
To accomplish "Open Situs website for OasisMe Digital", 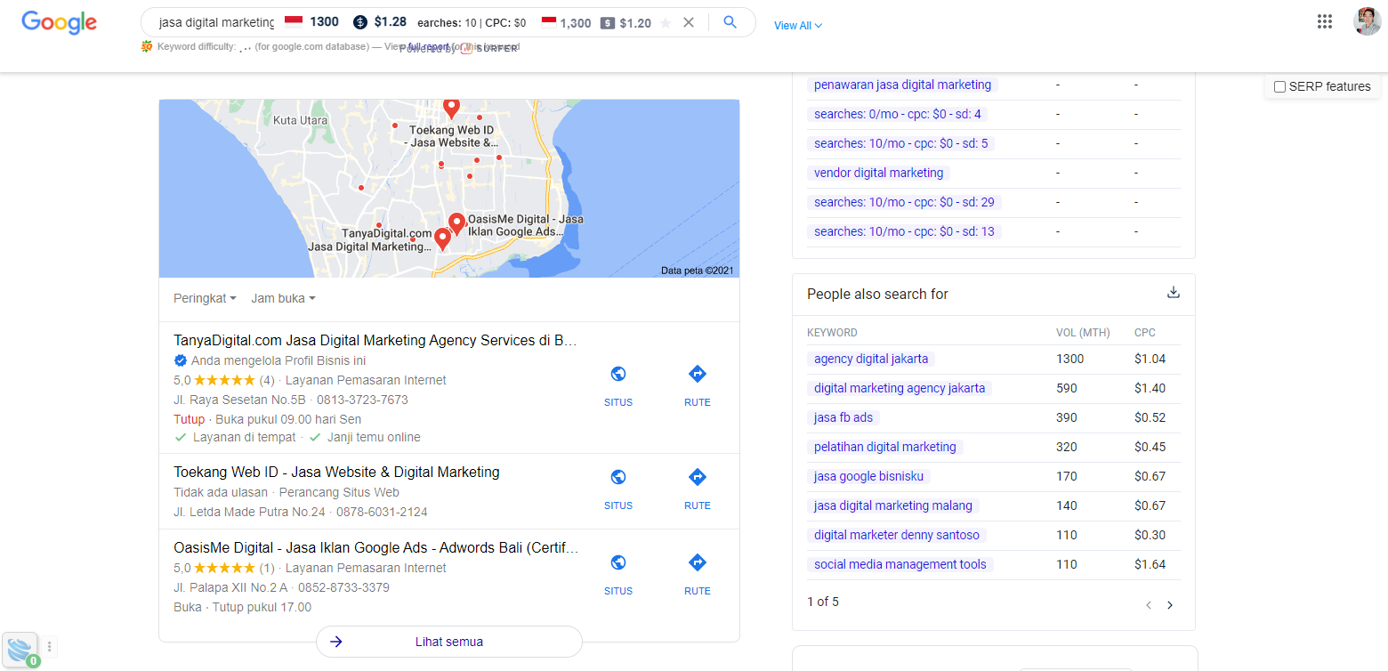I will click(x=618, y=574).
